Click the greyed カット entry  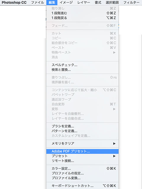[83, 33]
